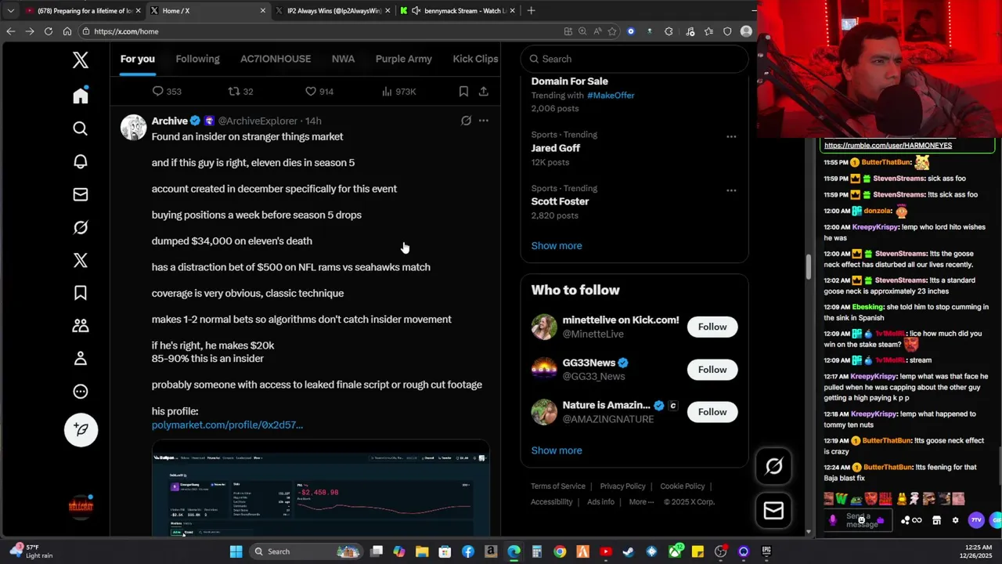Open Grok icon in X sidebar
The width and height of the screenshot is (1002, 564).
81,227
